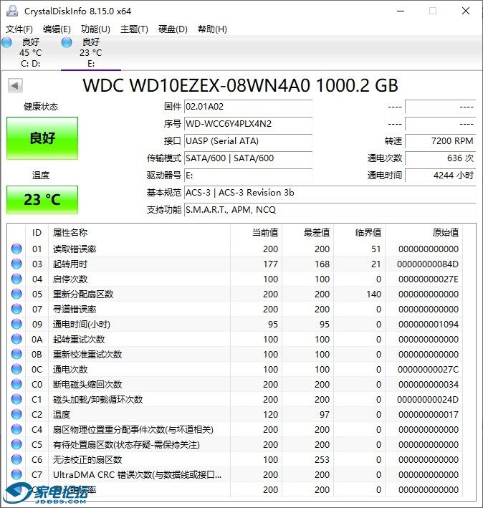Select the 通电时间(小时) attribute row
The height and width of the screenshot is (508, 483).
(x=235, y=324)
